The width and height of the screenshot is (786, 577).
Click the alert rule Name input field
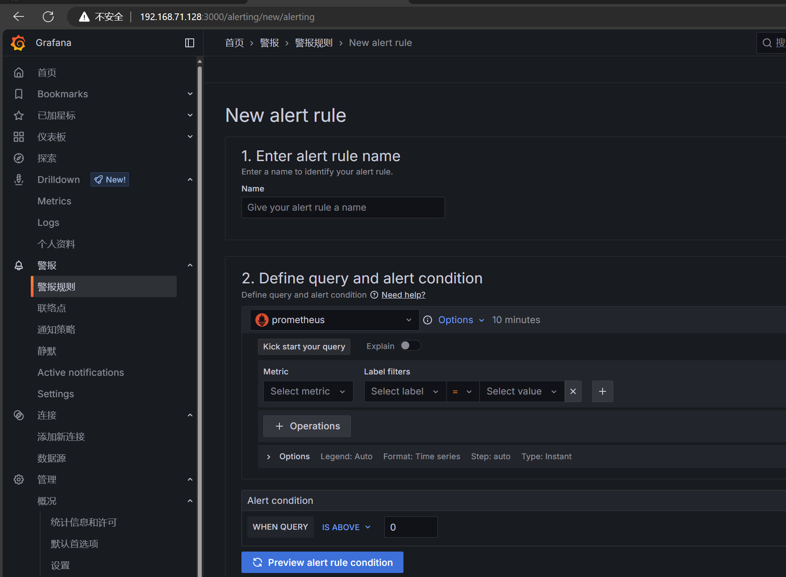pyautogui.click(x=343, y=208)
